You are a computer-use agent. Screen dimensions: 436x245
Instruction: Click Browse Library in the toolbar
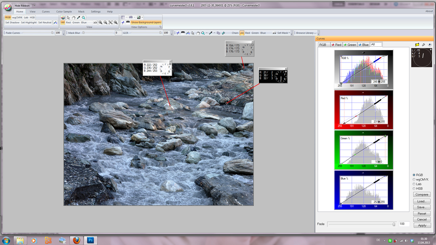[x=306, y=33]
